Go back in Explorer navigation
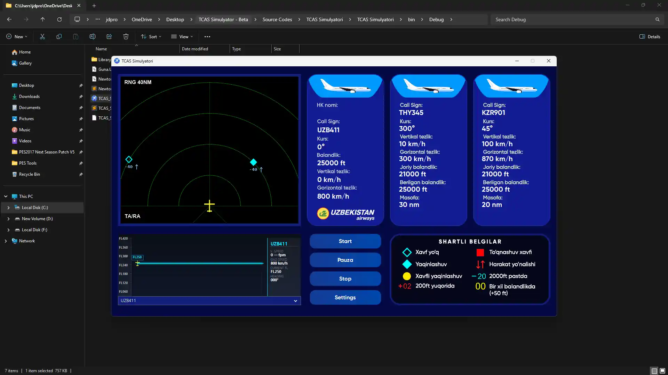This screenshot has width=668, height=375. (x=9, y=19)
